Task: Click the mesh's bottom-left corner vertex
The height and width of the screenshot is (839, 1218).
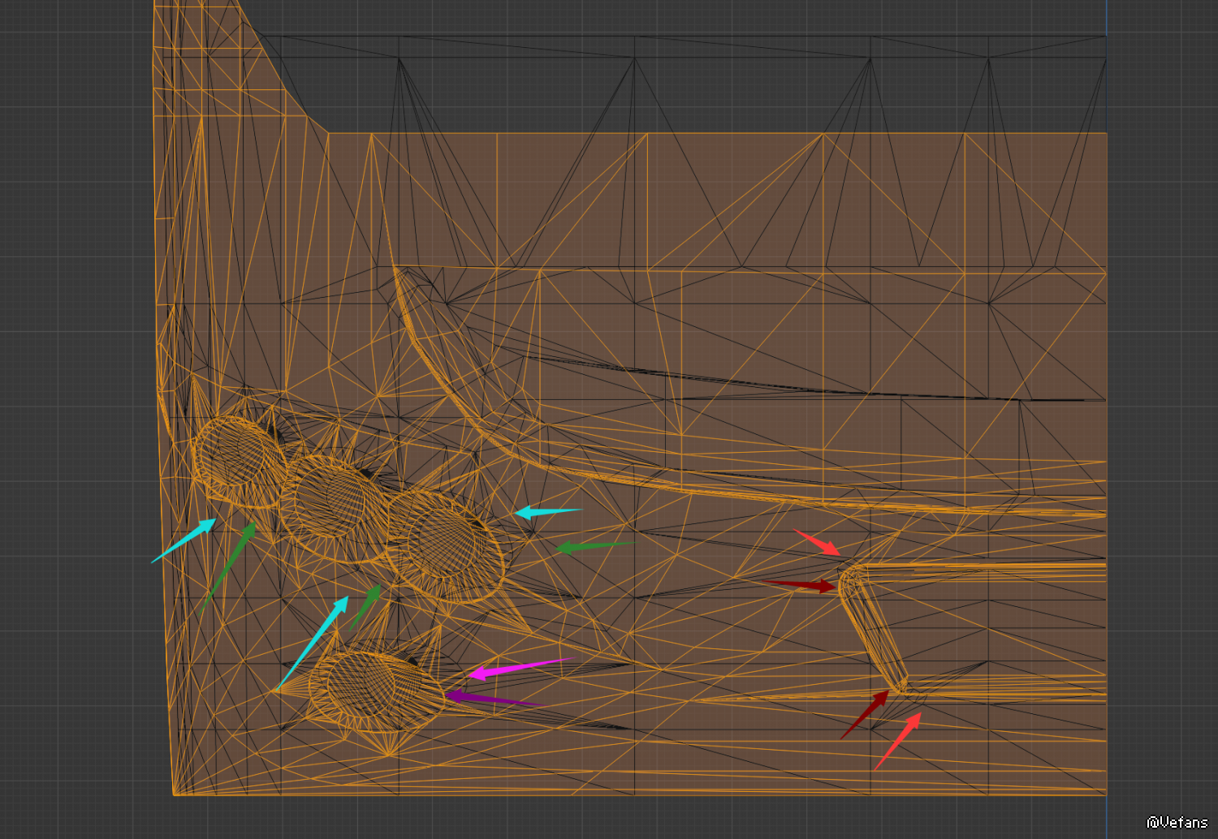Action: [174, 794]
